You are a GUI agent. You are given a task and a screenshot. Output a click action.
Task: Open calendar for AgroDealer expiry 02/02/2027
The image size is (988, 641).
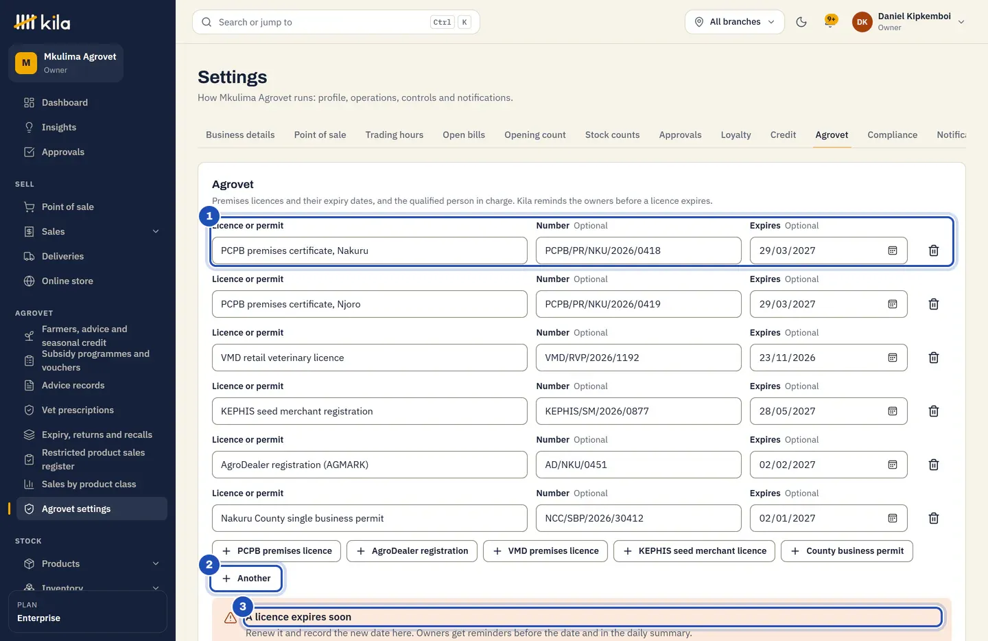tap(893, 465)
